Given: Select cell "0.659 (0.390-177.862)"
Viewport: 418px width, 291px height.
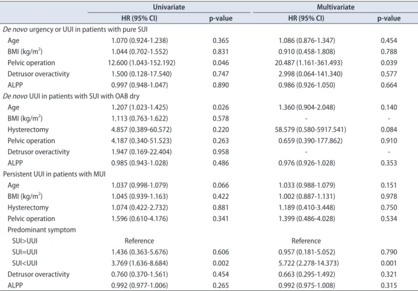Looking at the screenshot, I should pyautogui.click(x=310, y=140).
